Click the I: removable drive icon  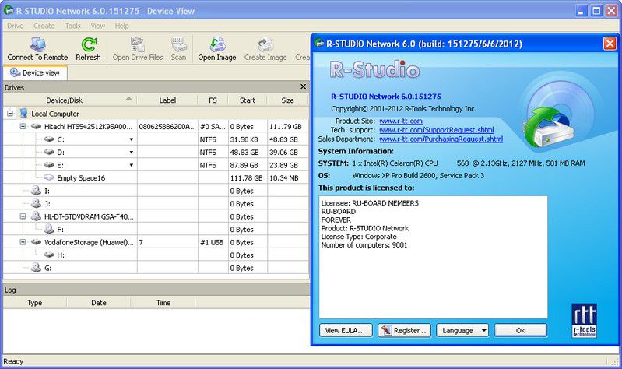(x=36, y=191)
